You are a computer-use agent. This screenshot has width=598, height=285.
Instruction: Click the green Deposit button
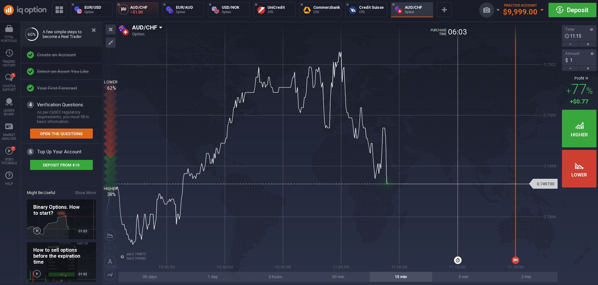572,10
